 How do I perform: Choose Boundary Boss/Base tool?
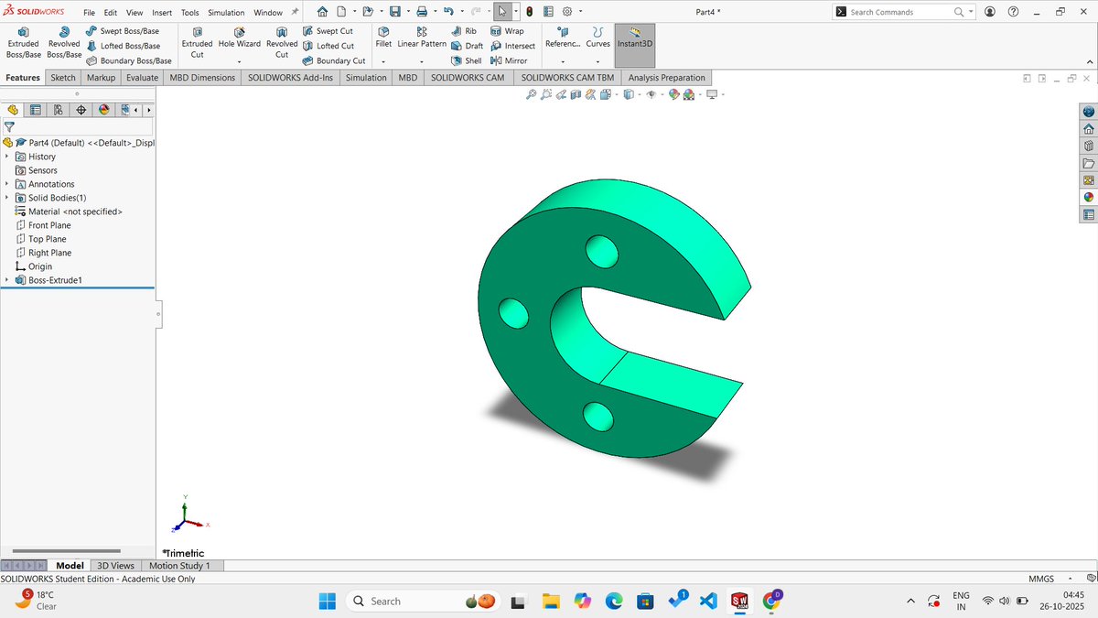[128, 60]
